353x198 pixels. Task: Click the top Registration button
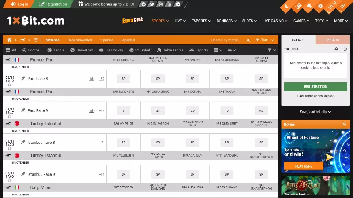click(53, 4)
